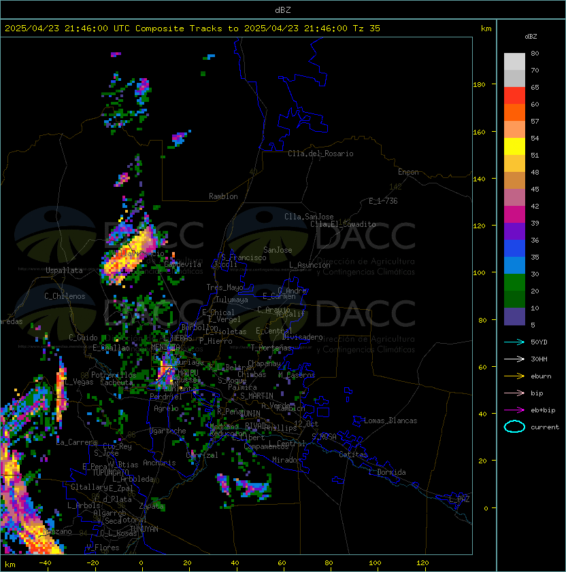Click the 'V_Flores' place label
This screenshot has height=572, width=566.
[x=103, y=548]
